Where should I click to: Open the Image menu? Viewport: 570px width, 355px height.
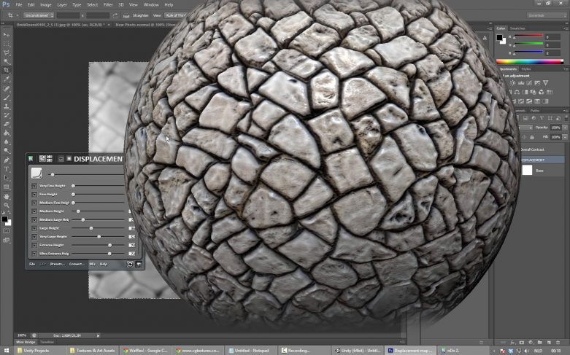[x=45, y=4]
